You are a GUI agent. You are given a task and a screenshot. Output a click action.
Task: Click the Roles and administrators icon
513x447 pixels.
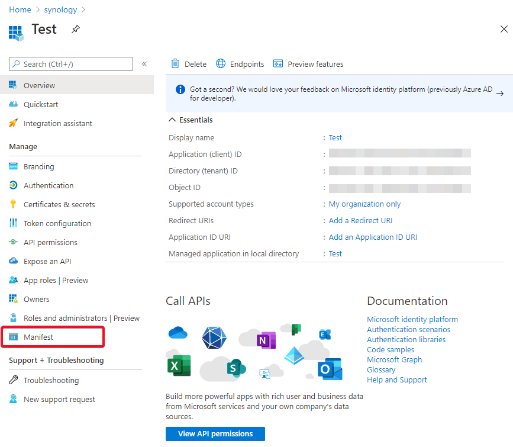click(x=13, y=318)
